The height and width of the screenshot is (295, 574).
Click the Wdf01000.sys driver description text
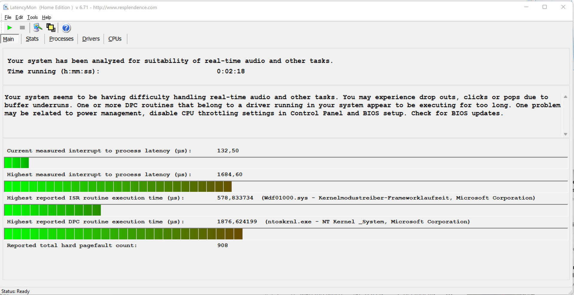[398, 198]
